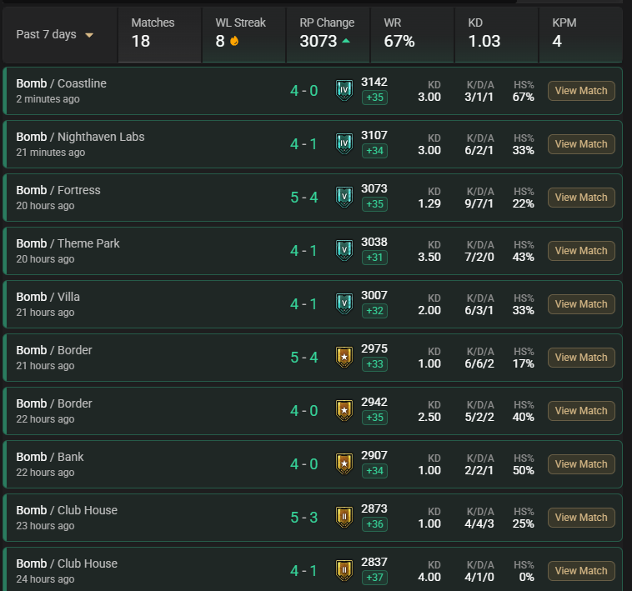632x591 pixels.
Task: Select the Matches 18 stat tab
Action: 159,35
